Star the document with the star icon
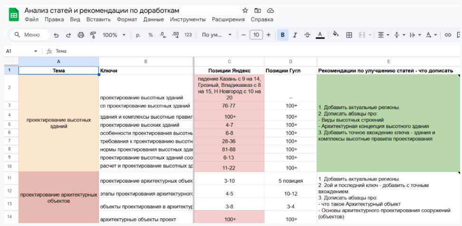The width and height of the screenshot is (462, 226). tap(245, 10)
